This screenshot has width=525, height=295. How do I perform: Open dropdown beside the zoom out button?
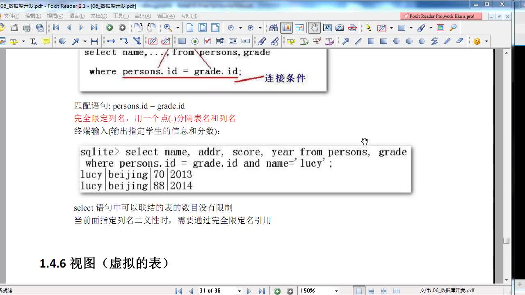click(240, 28)
